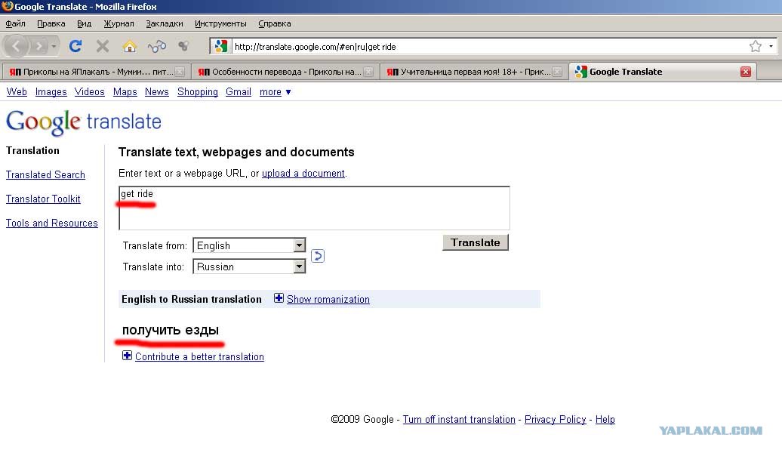Open Translated Search in the sidebar
782x453 pixels.
click(x=45, y=174)
